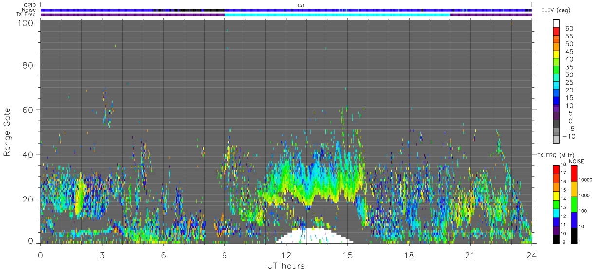
Task: Click the light gray -10 elevation swatch
Action: 557,139
